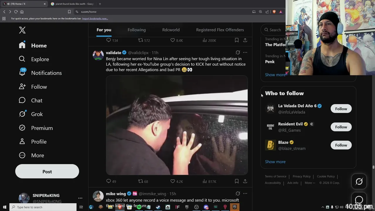The image size is (375, 211).
Task: Click the Windows Start button
Action: point(4,207)
